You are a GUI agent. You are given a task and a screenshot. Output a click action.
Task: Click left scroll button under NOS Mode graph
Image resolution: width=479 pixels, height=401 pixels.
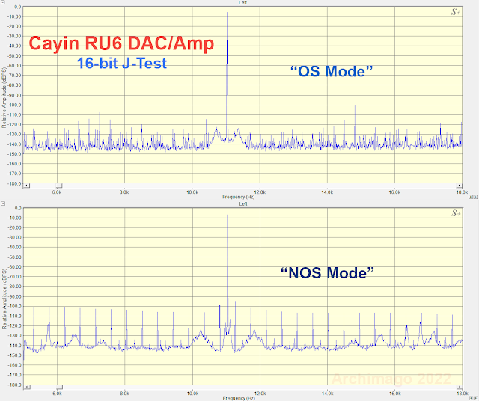tap(27, 387)
